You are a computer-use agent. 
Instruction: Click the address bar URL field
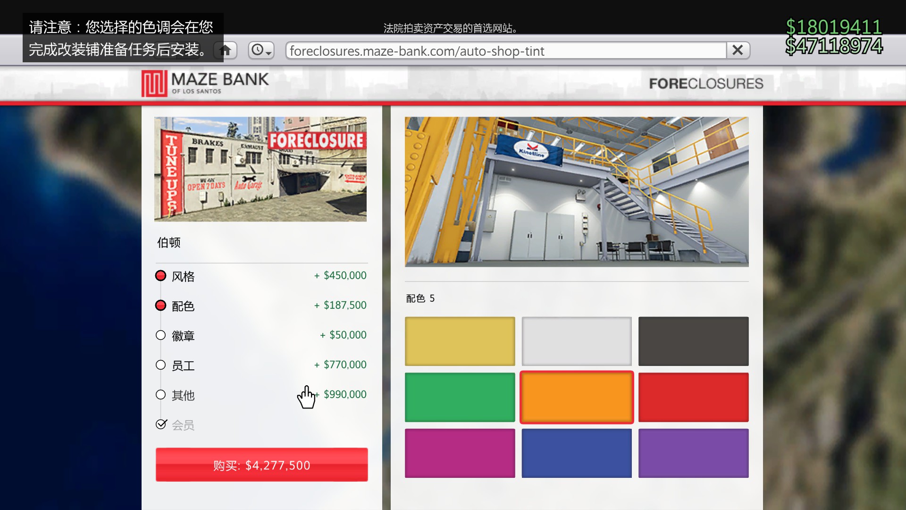[x=506, y=51]
